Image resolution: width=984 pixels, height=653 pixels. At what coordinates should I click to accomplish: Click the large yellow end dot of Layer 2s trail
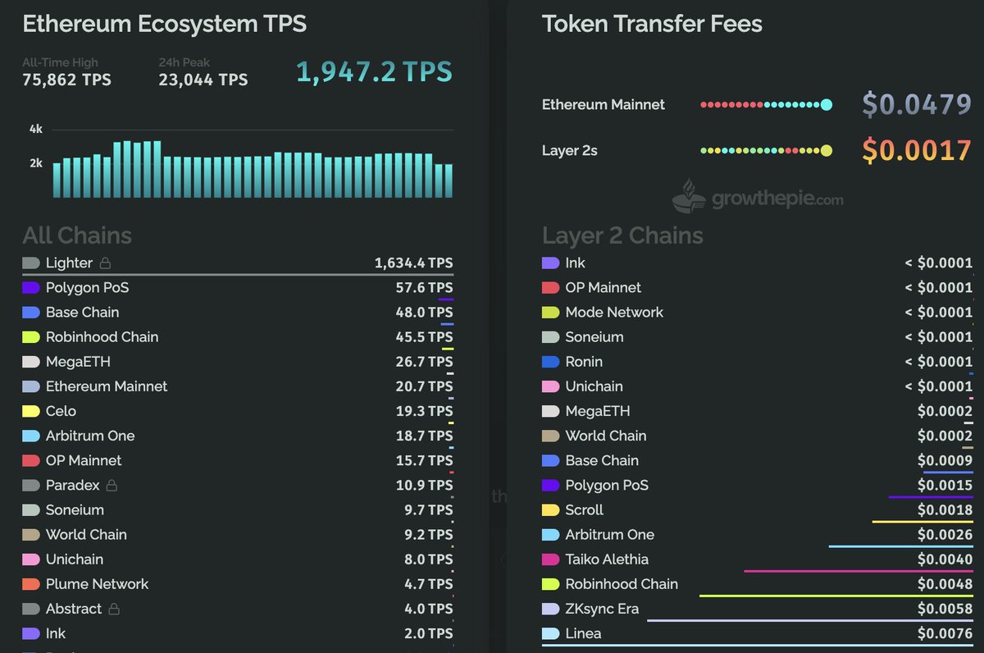coord(826,150)
